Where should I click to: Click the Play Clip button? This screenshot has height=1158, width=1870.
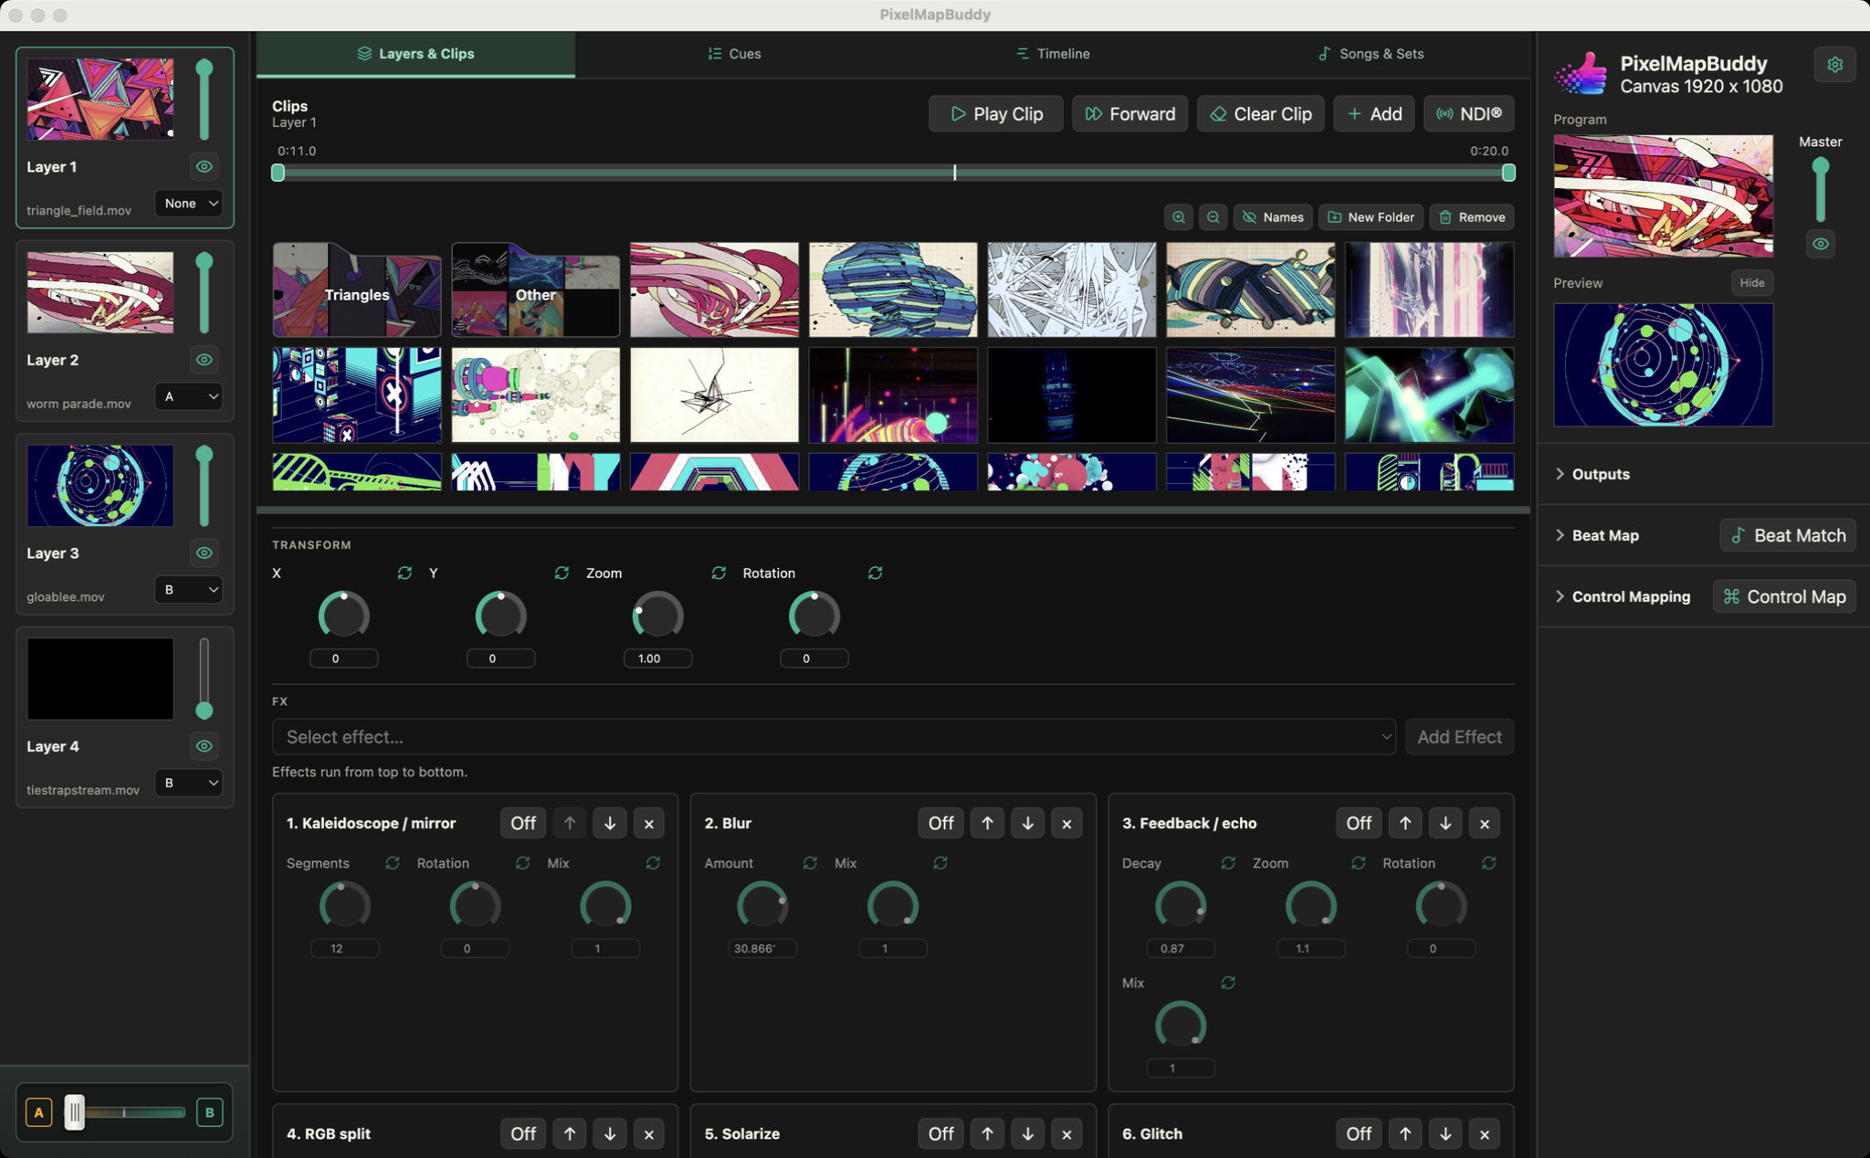[996, 114]
